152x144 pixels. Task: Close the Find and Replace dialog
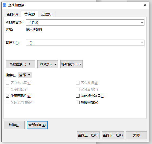[x=145, y=5]
